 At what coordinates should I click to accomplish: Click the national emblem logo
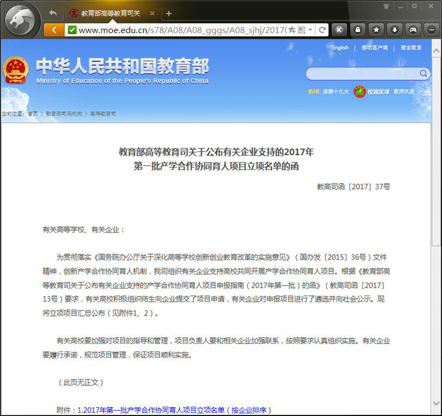(16, 70)
